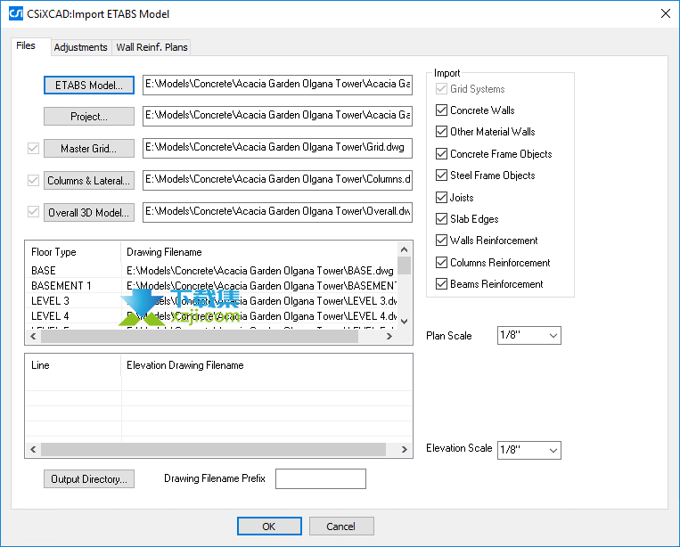680x547 pixels.
Task: Cancel the import dialog
Action: pyautogui.click(x=341, y=527)
